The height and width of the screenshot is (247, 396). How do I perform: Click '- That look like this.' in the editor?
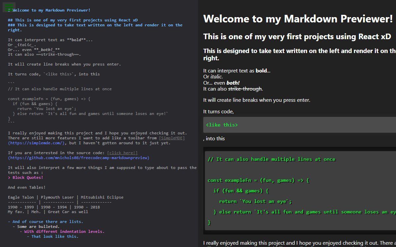pyautogui.click(x=53, y=236)
